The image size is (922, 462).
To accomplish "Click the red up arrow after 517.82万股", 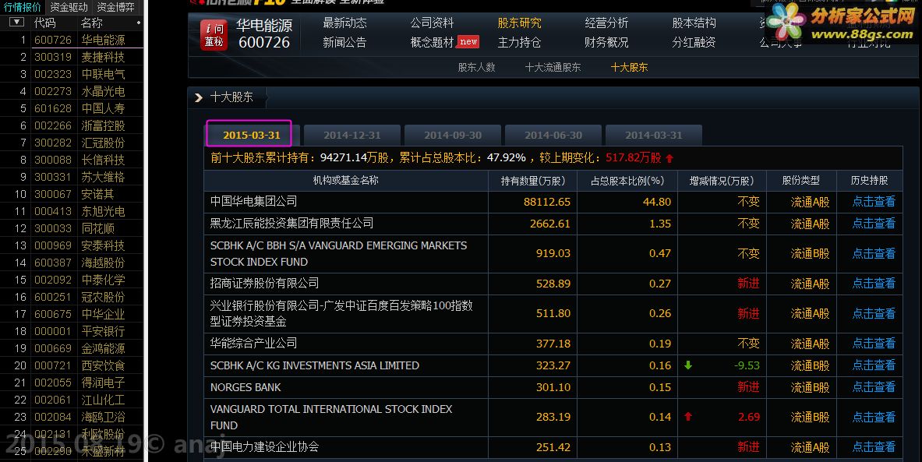I will 669,158.
